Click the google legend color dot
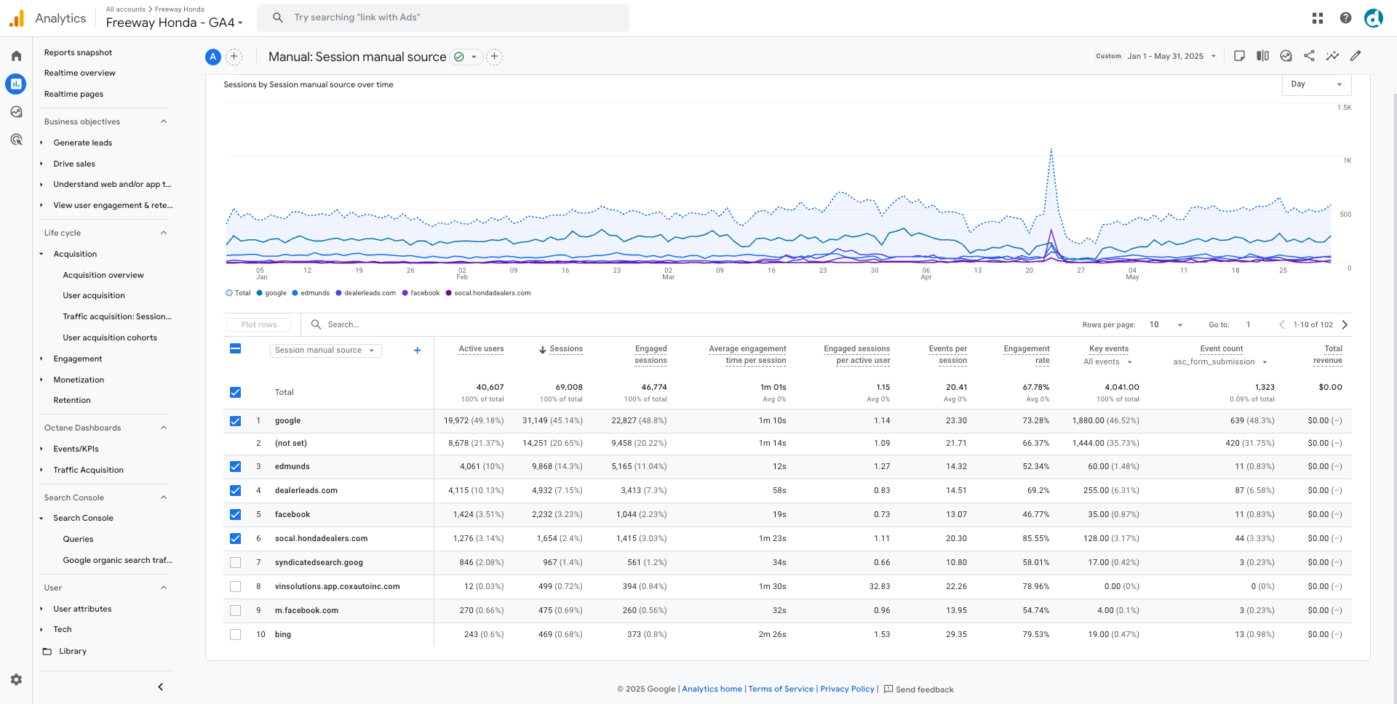The height and width of the screenshot is (704, 1397). pos(260,293)
